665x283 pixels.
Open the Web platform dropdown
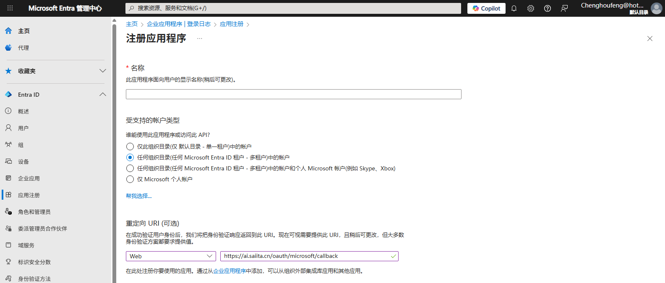point(171,256)
